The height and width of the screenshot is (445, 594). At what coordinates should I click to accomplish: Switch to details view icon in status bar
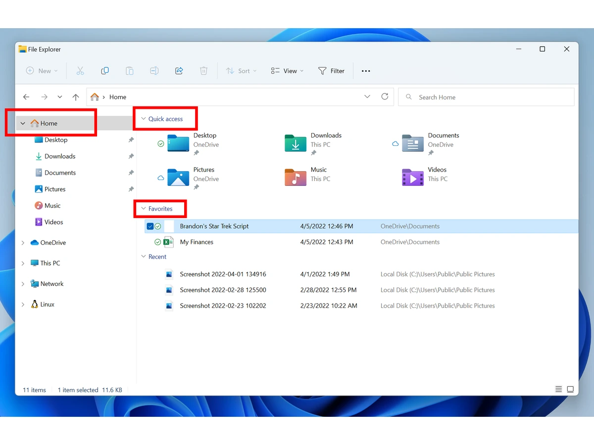(558, 390)
